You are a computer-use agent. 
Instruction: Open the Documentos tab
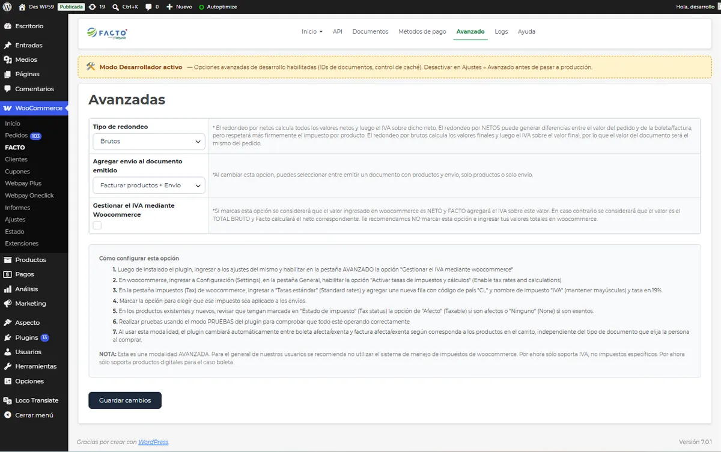pyautogui.click(x=370, y=31)
